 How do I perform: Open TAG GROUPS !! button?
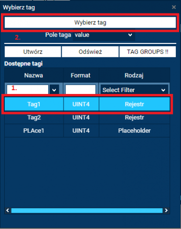[x=148, y=52]
